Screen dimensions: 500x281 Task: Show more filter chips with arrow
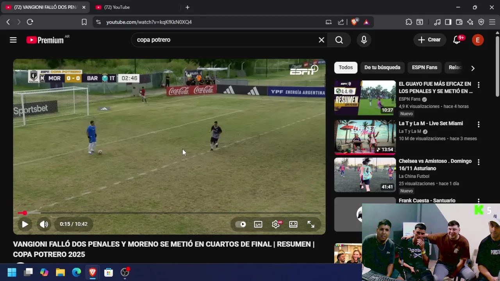473,68
